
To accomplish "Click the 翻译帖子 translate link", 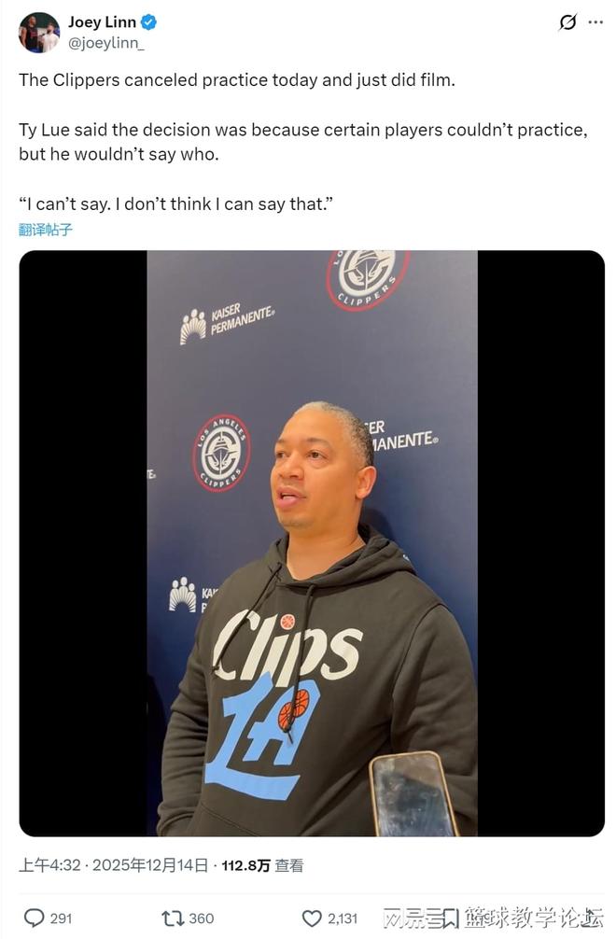I will 46,230.
